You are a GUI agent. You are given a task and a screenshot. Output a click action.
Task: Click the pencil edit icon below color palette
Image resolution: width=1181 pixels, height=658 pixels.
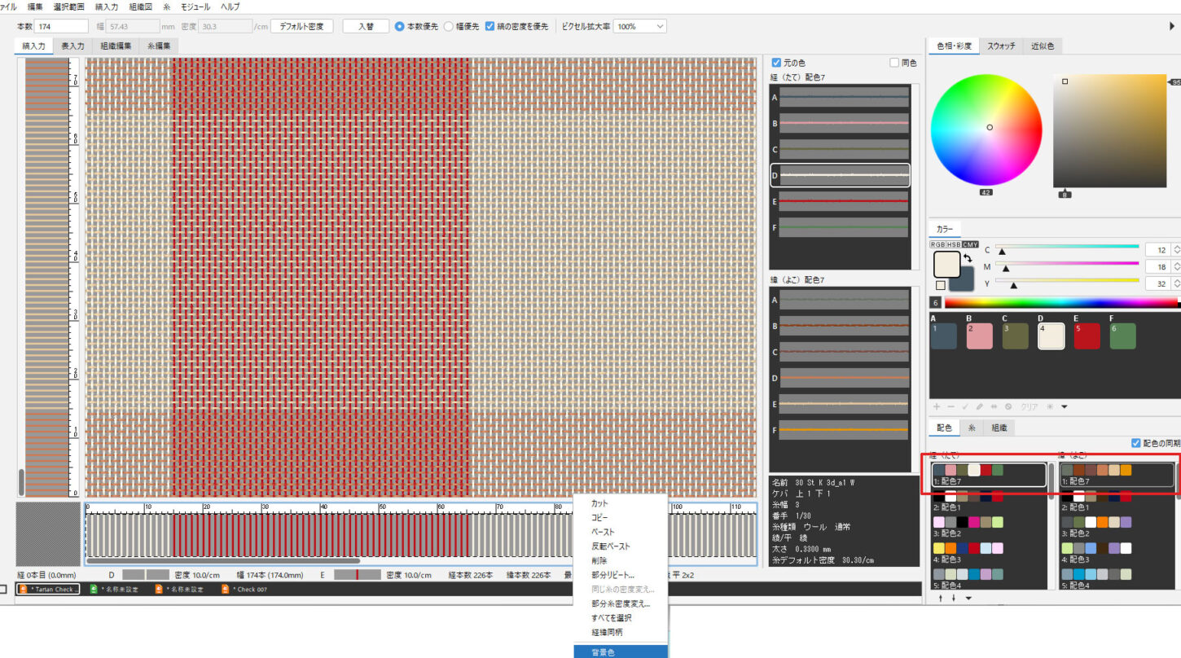click(x=980, y=406)
